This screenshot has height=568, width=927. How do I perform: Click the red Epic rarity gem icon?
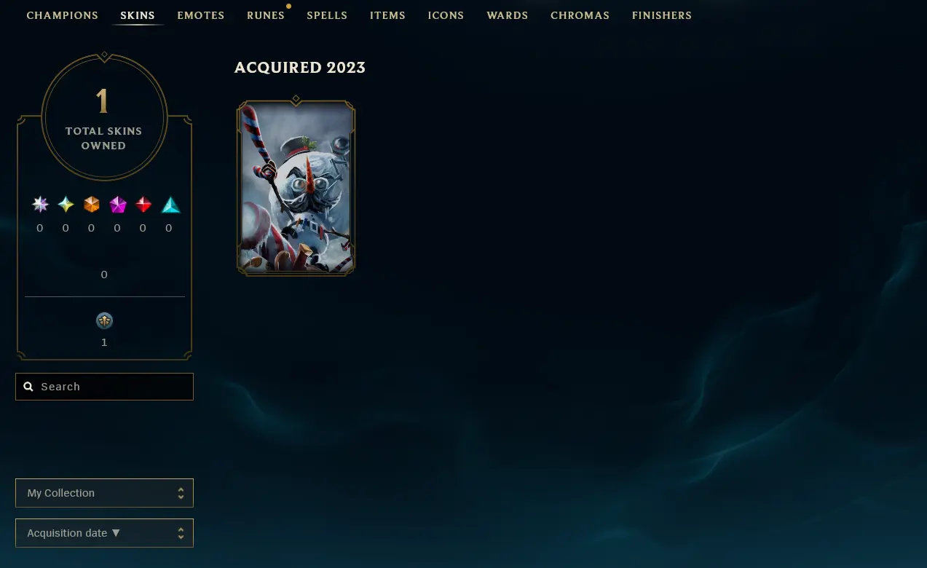point(143,205)
